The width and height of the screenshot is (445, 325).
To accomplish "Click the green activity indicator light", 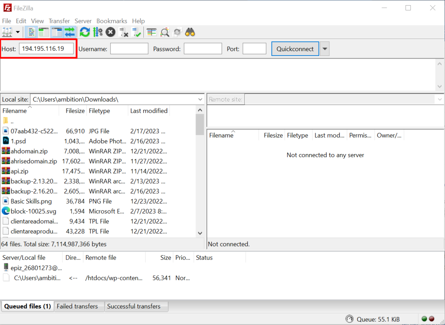I will pyautogui.click(x=424, y=319).
